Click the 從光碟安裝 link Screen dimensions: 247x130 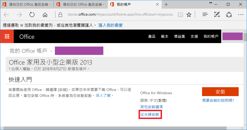pos(150,115)
